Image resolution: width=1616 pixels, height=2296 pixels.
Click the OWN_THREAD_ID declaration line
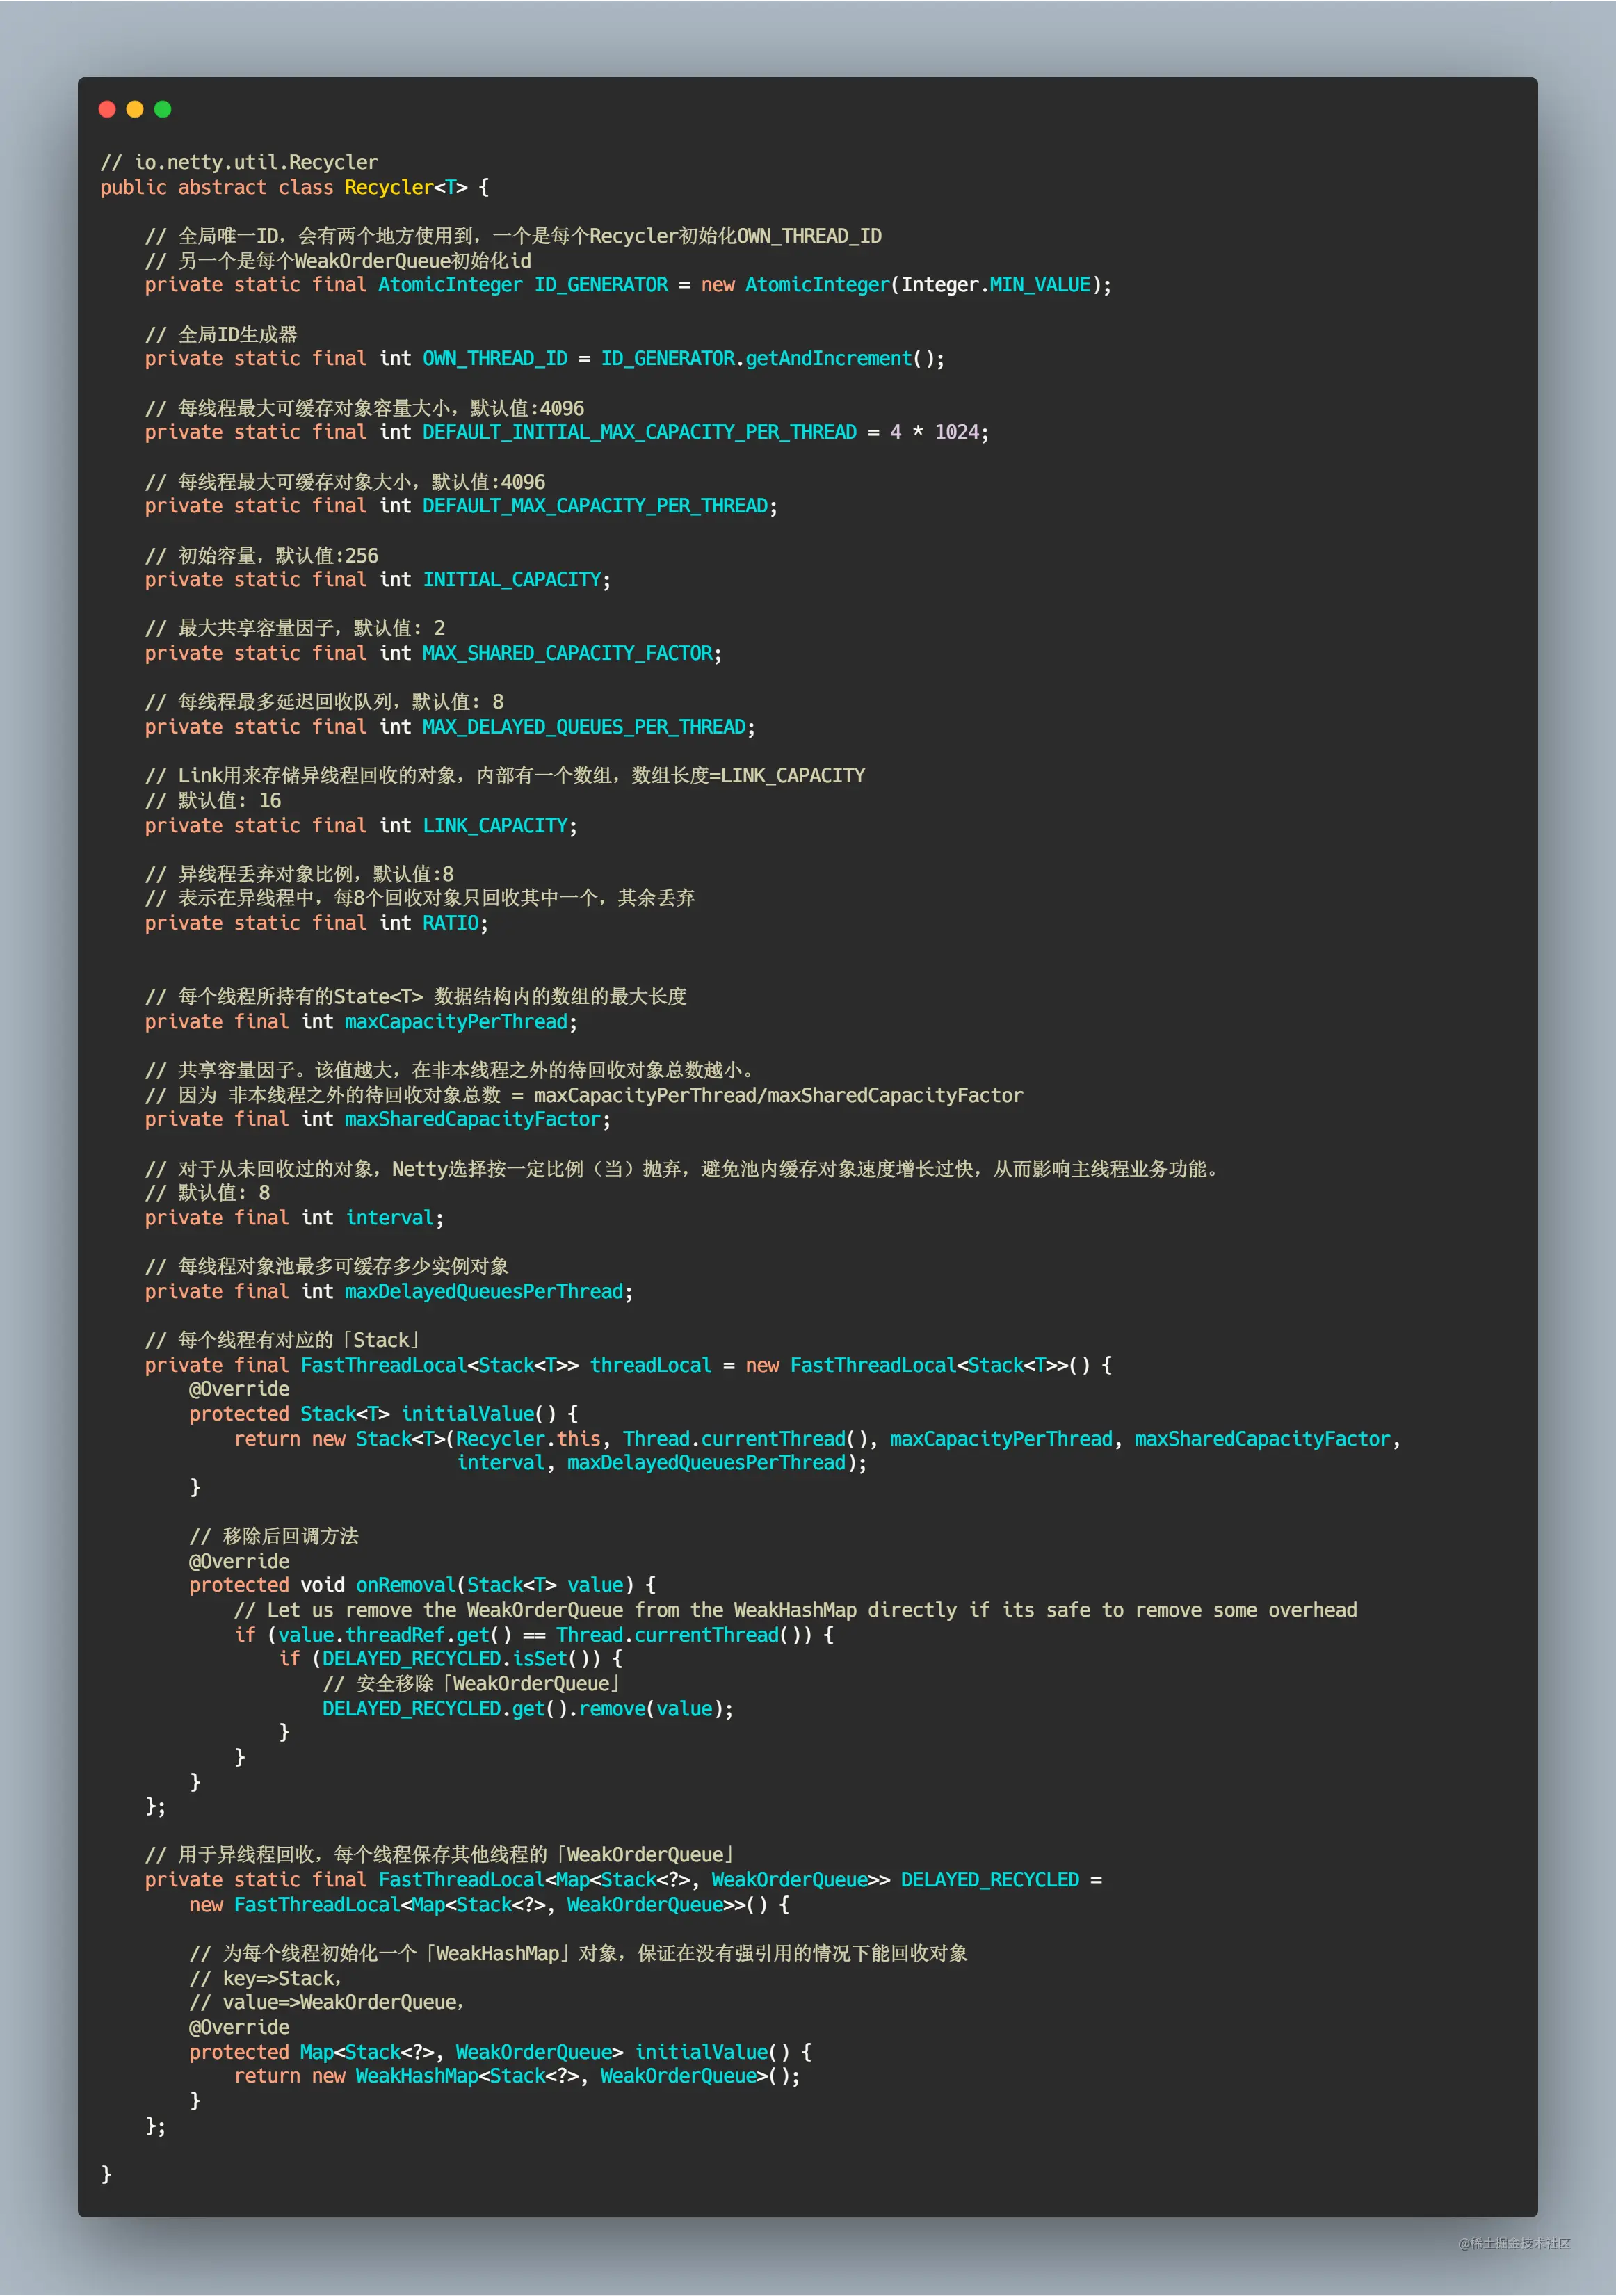click(545, 358)
